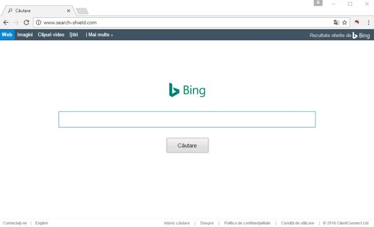Open Politica de confidențialitate link
The width and height of the screenshot is (374, 227).
(x=247, y=223)
